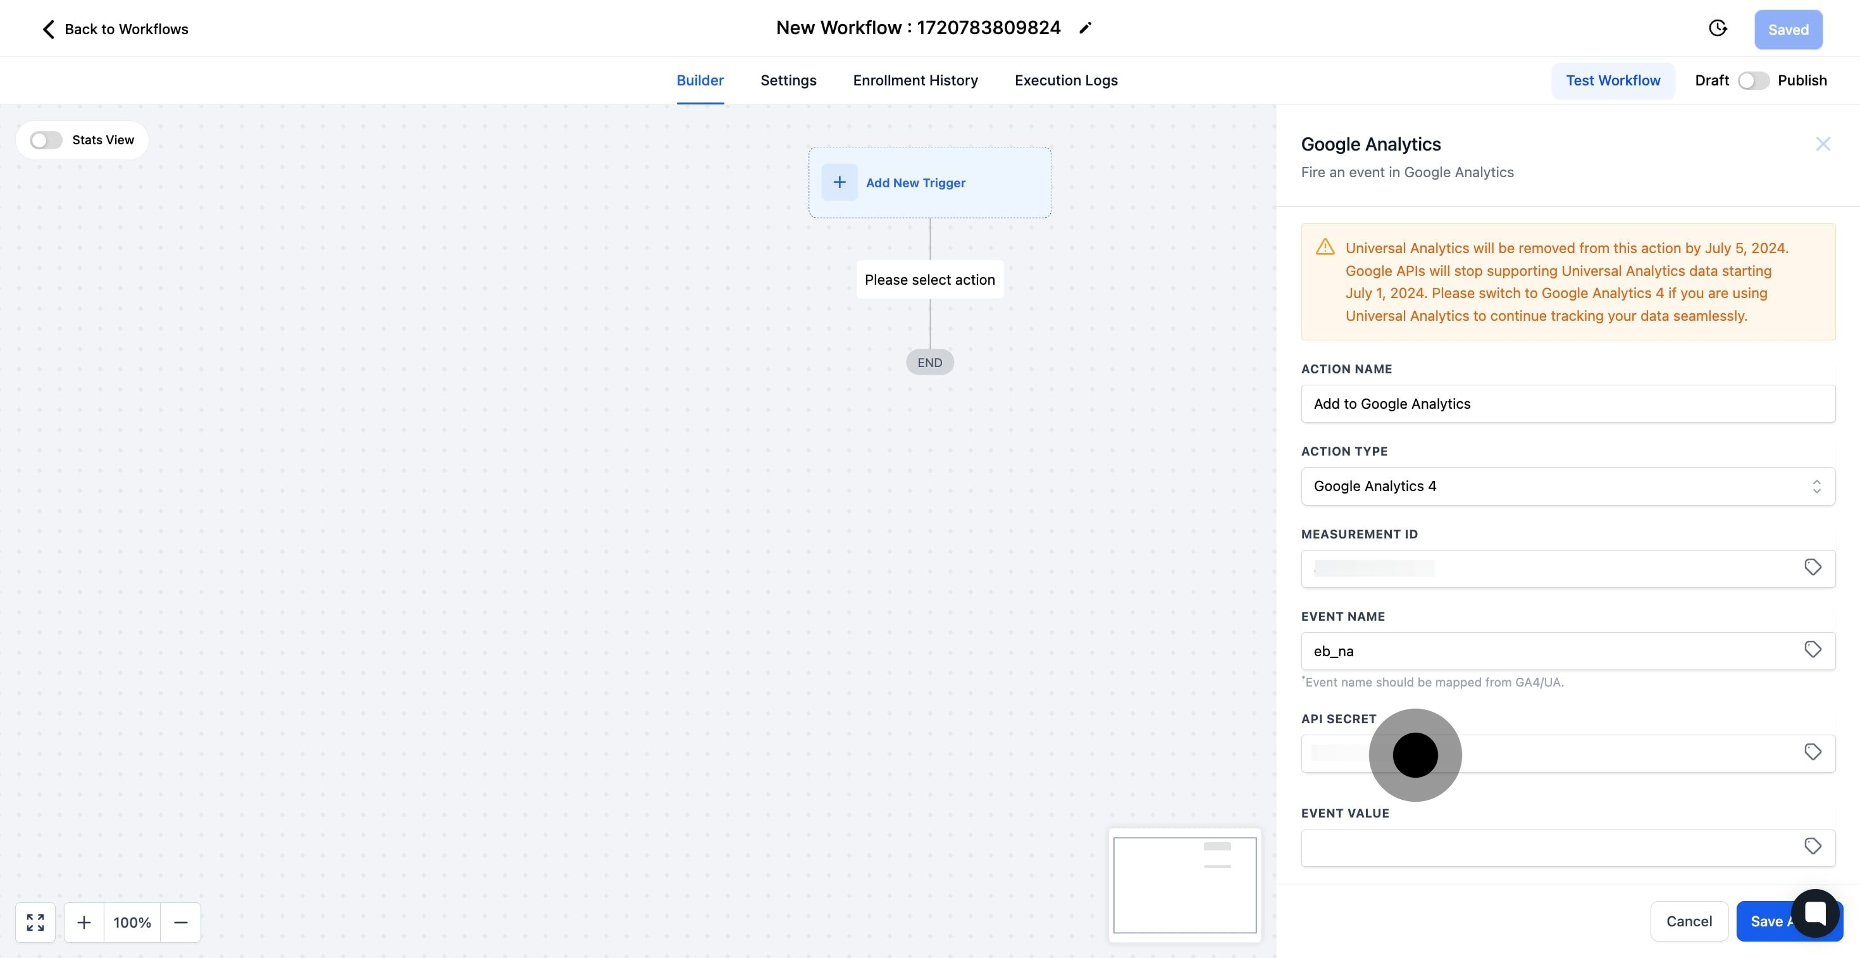1860x958 pixels.
Task: Click the END node
Action: pyautogui.click(x=929, y=363)
